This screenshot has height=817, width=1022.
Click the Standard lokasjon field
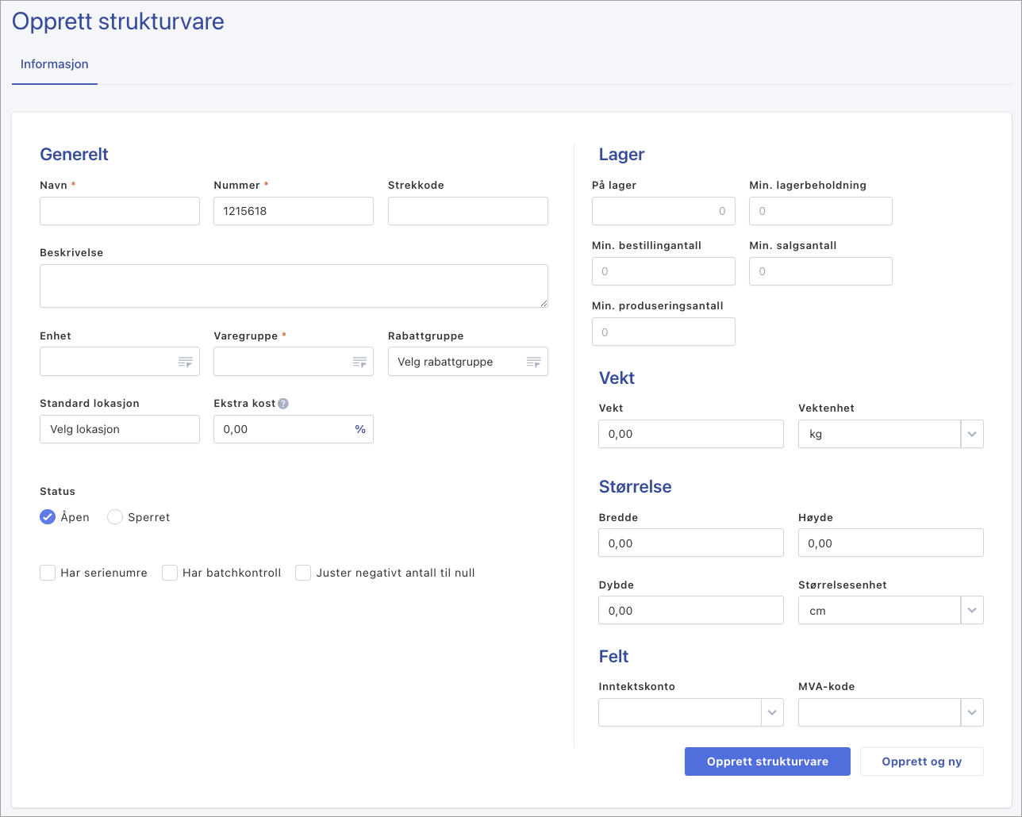[x=120, y=429]
